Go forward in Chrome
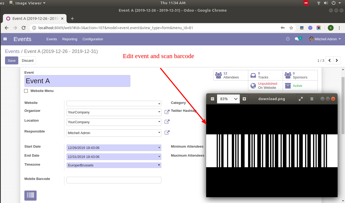The height and width of the screenshot is (203, 345). [15, 28]
